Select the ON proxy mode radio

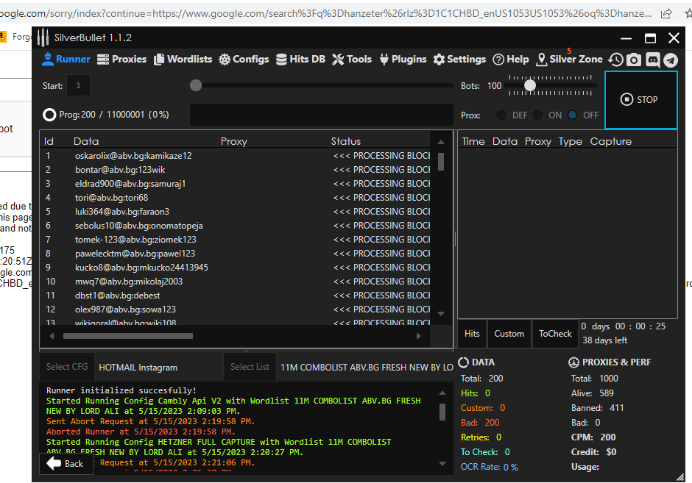point(538,115)
